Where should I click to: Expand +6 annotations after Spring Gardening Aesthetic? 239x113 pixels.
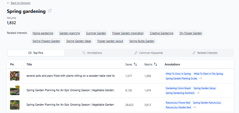click(198, 93)
